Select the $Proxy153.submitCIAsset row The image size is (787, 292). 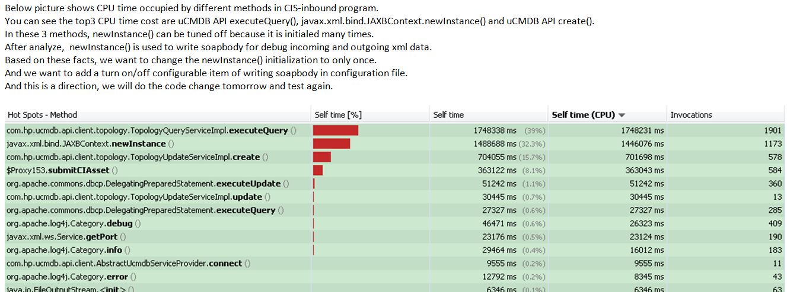pos(53,170)
